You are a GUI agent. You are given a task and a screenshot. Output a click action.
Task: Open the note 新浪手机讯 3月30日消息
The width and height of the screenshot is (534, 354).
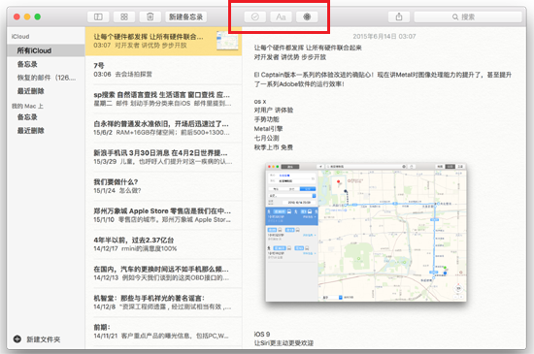[x=163, y=157]
